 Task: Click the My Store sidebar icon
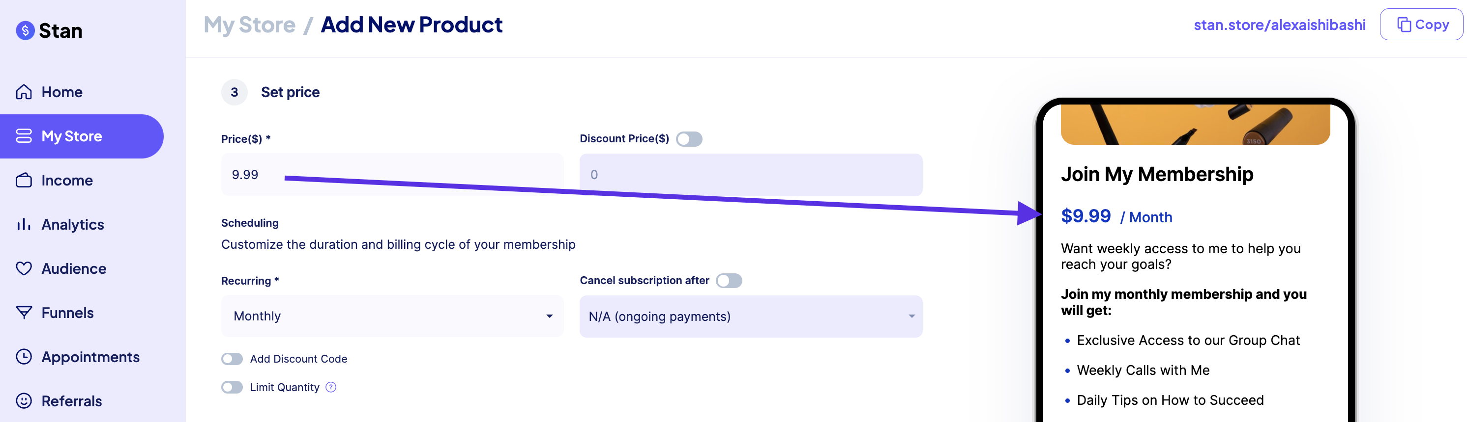click(x=23, y=136)
